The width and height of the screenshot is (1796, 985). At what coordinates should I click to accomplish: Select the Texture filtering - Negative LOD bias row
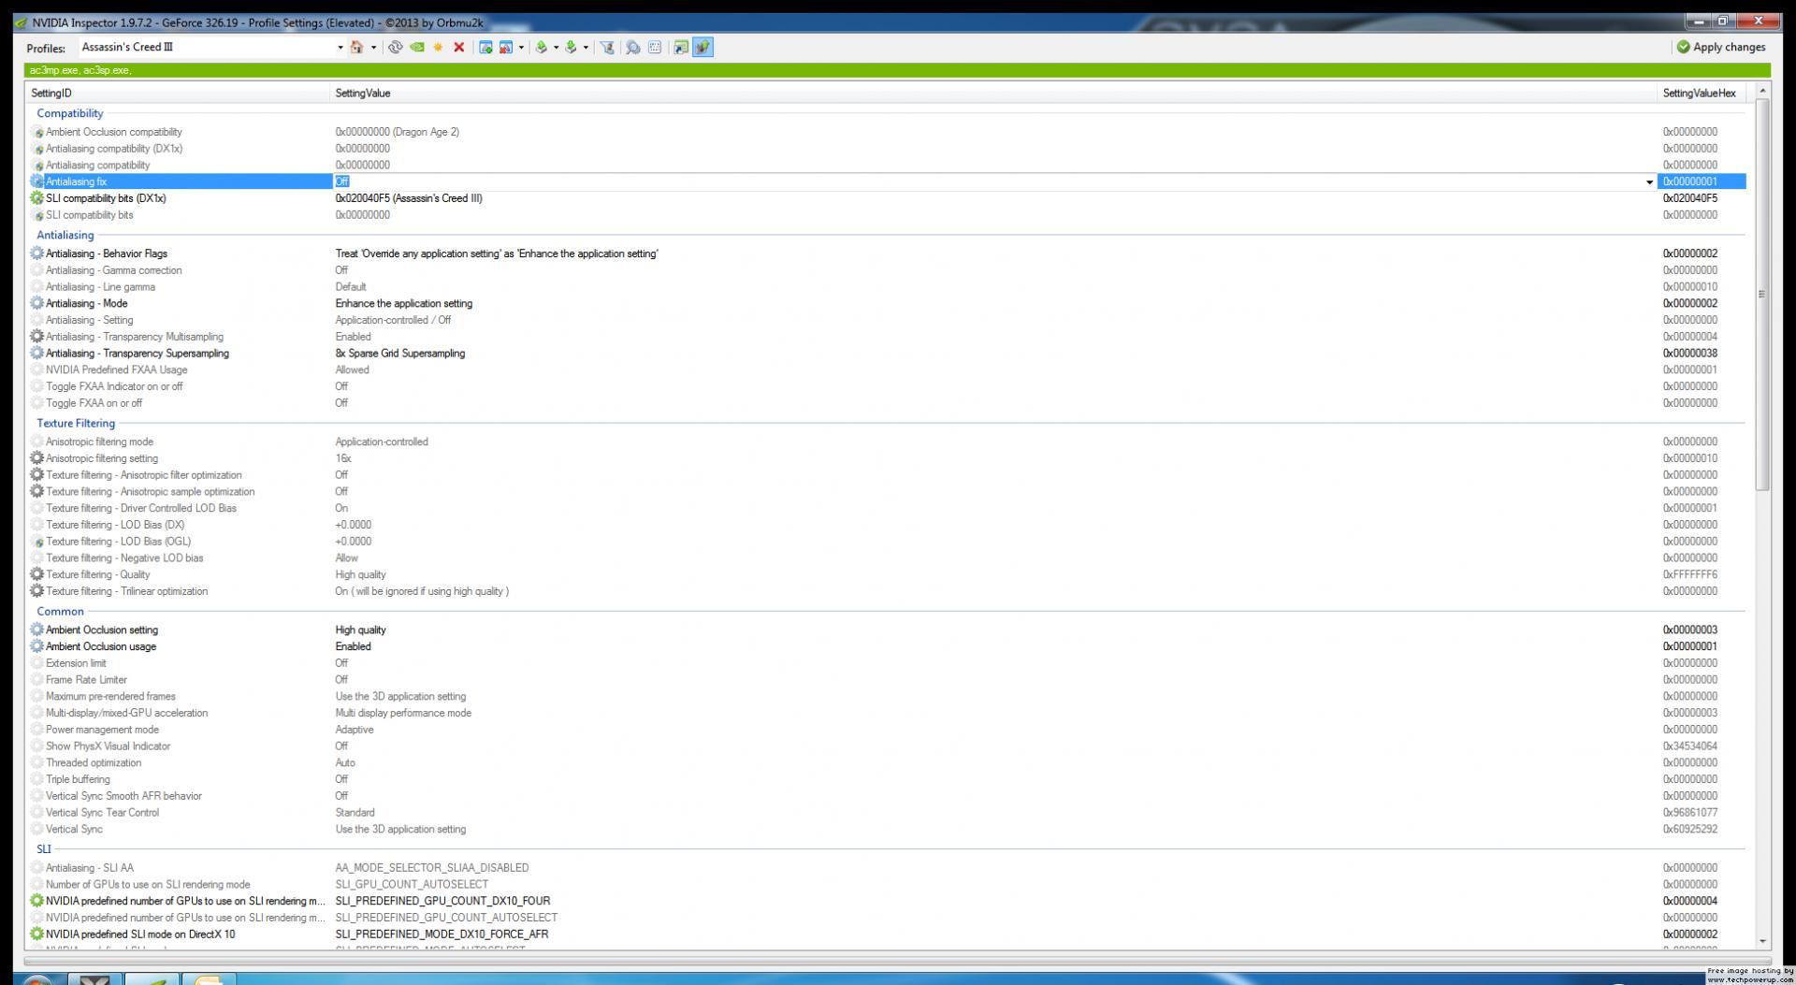[x=886, y=558]
